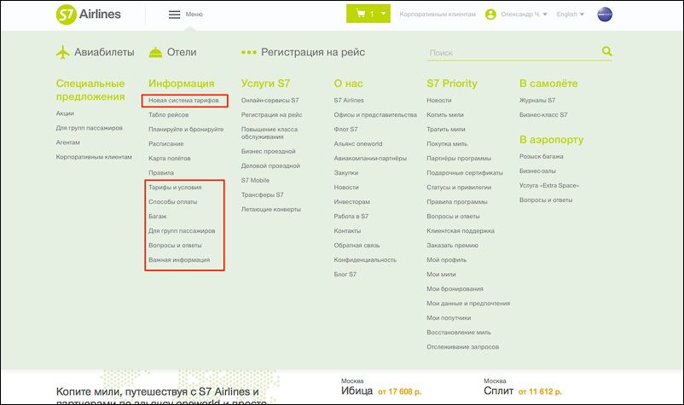Click the hotel bell icon beside Отели

[x=155, y=52]
